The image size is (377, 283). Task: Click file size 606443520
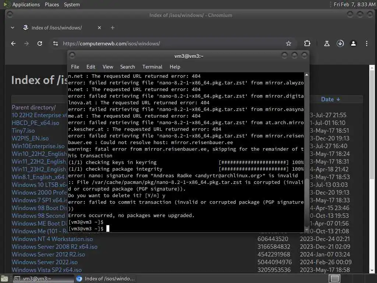coord(273,239)
